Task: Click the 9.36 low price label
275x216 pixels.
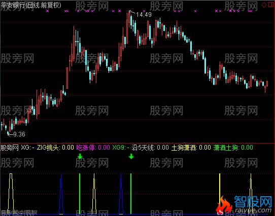Action: coord(19,134)
